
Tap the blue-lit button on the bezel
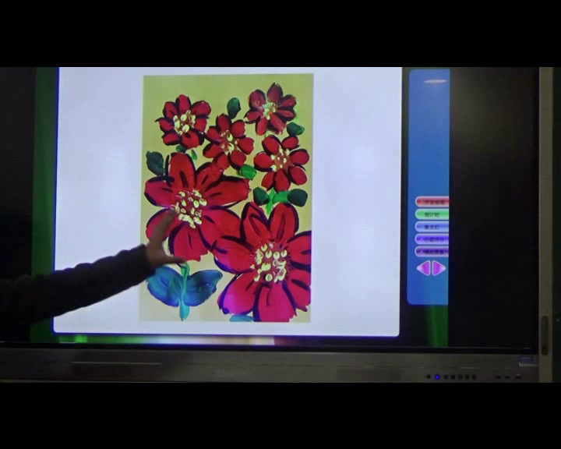[437, 377]
